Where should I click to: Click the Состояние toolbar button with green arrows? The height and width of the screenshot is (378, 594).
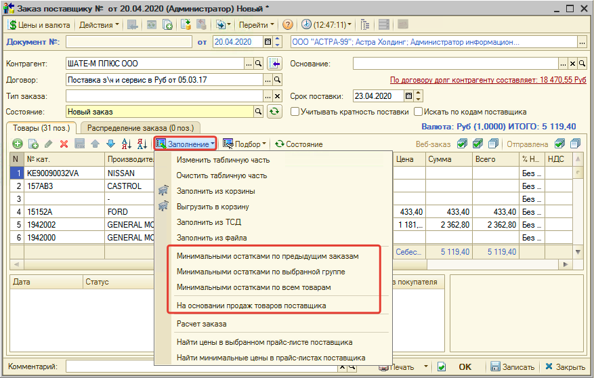coord(299,144)
